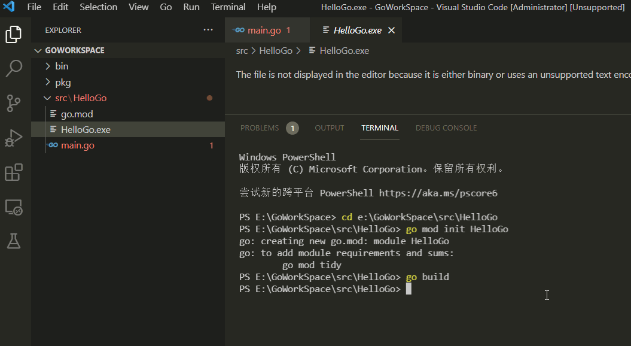This screenshot has width=631, height=346.
Task: Click the EXPLORER panel title
Action: click(x=63, y=30)
